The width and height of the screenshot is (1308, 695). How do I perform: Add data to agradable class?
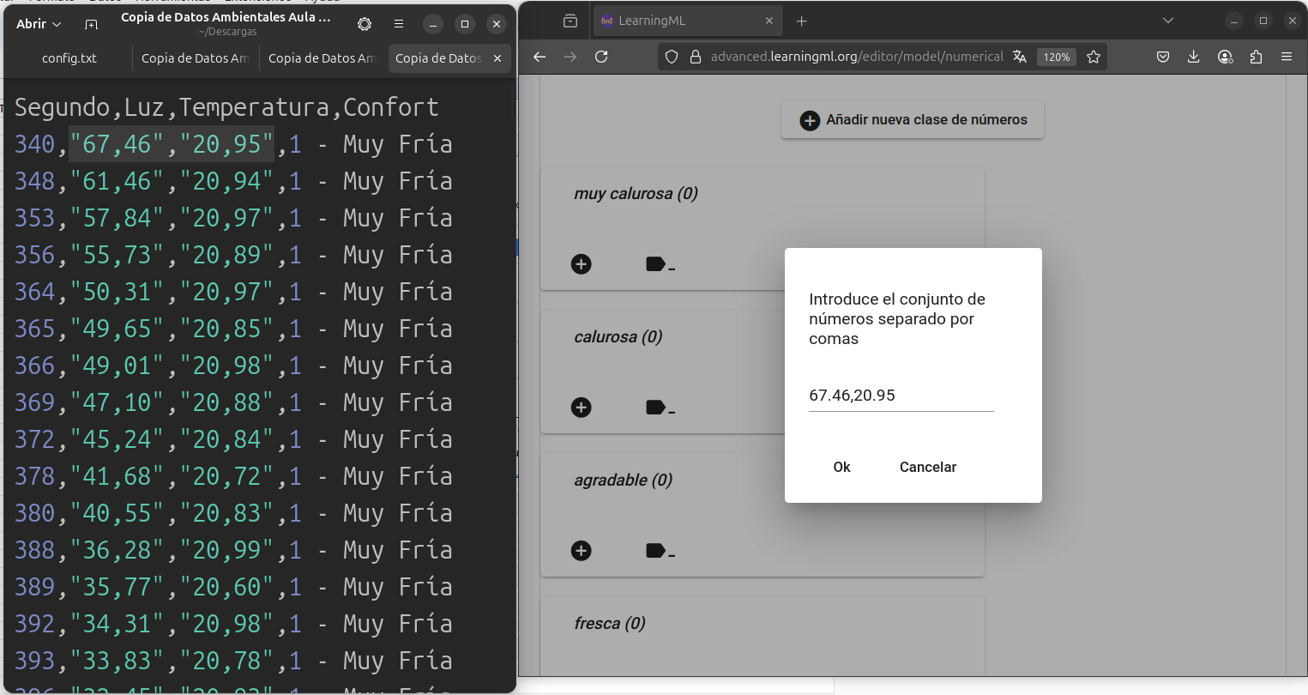point(582,551)
